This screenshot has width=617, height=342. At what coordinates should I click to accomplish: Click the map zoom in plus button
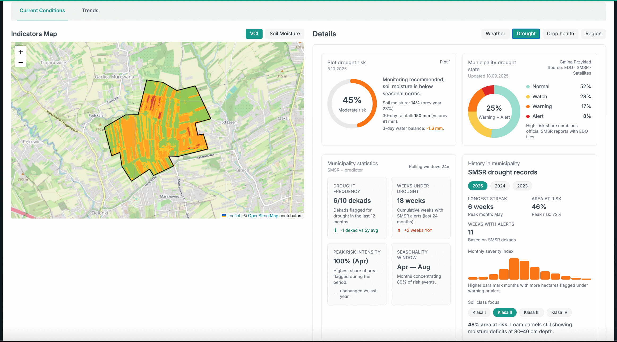click(21, 52)
